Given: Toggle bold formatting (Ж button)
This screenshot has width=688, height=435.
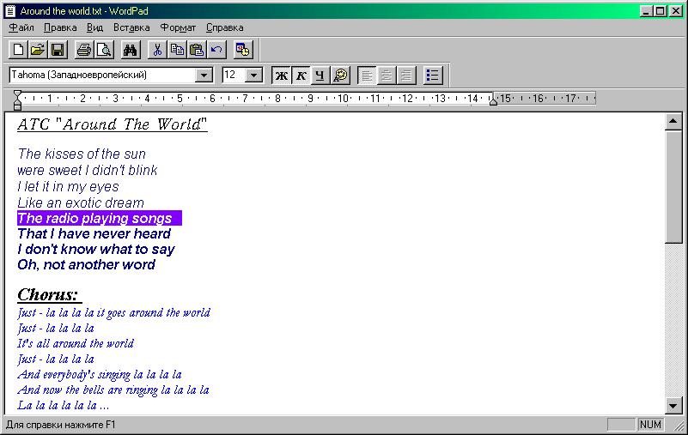Looking at the screenshot, I should 281,76.
